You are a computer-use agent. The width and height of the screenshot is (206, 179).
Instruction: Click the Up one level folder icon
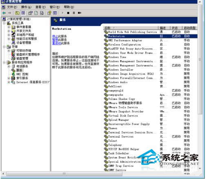(x=17, y=13)
